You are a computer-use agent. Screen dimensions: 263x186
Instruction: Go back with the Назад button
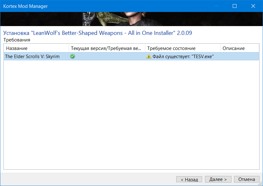pos(189,179)
